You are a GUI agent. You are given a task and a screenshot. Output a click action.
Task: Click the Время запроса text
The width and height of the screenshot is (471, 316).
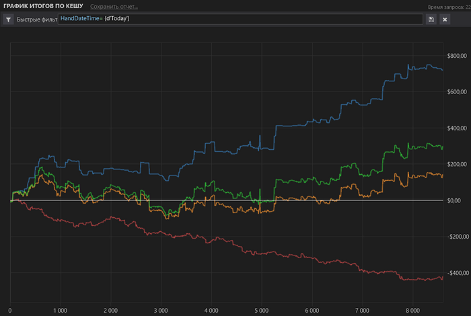coord(449,7)
